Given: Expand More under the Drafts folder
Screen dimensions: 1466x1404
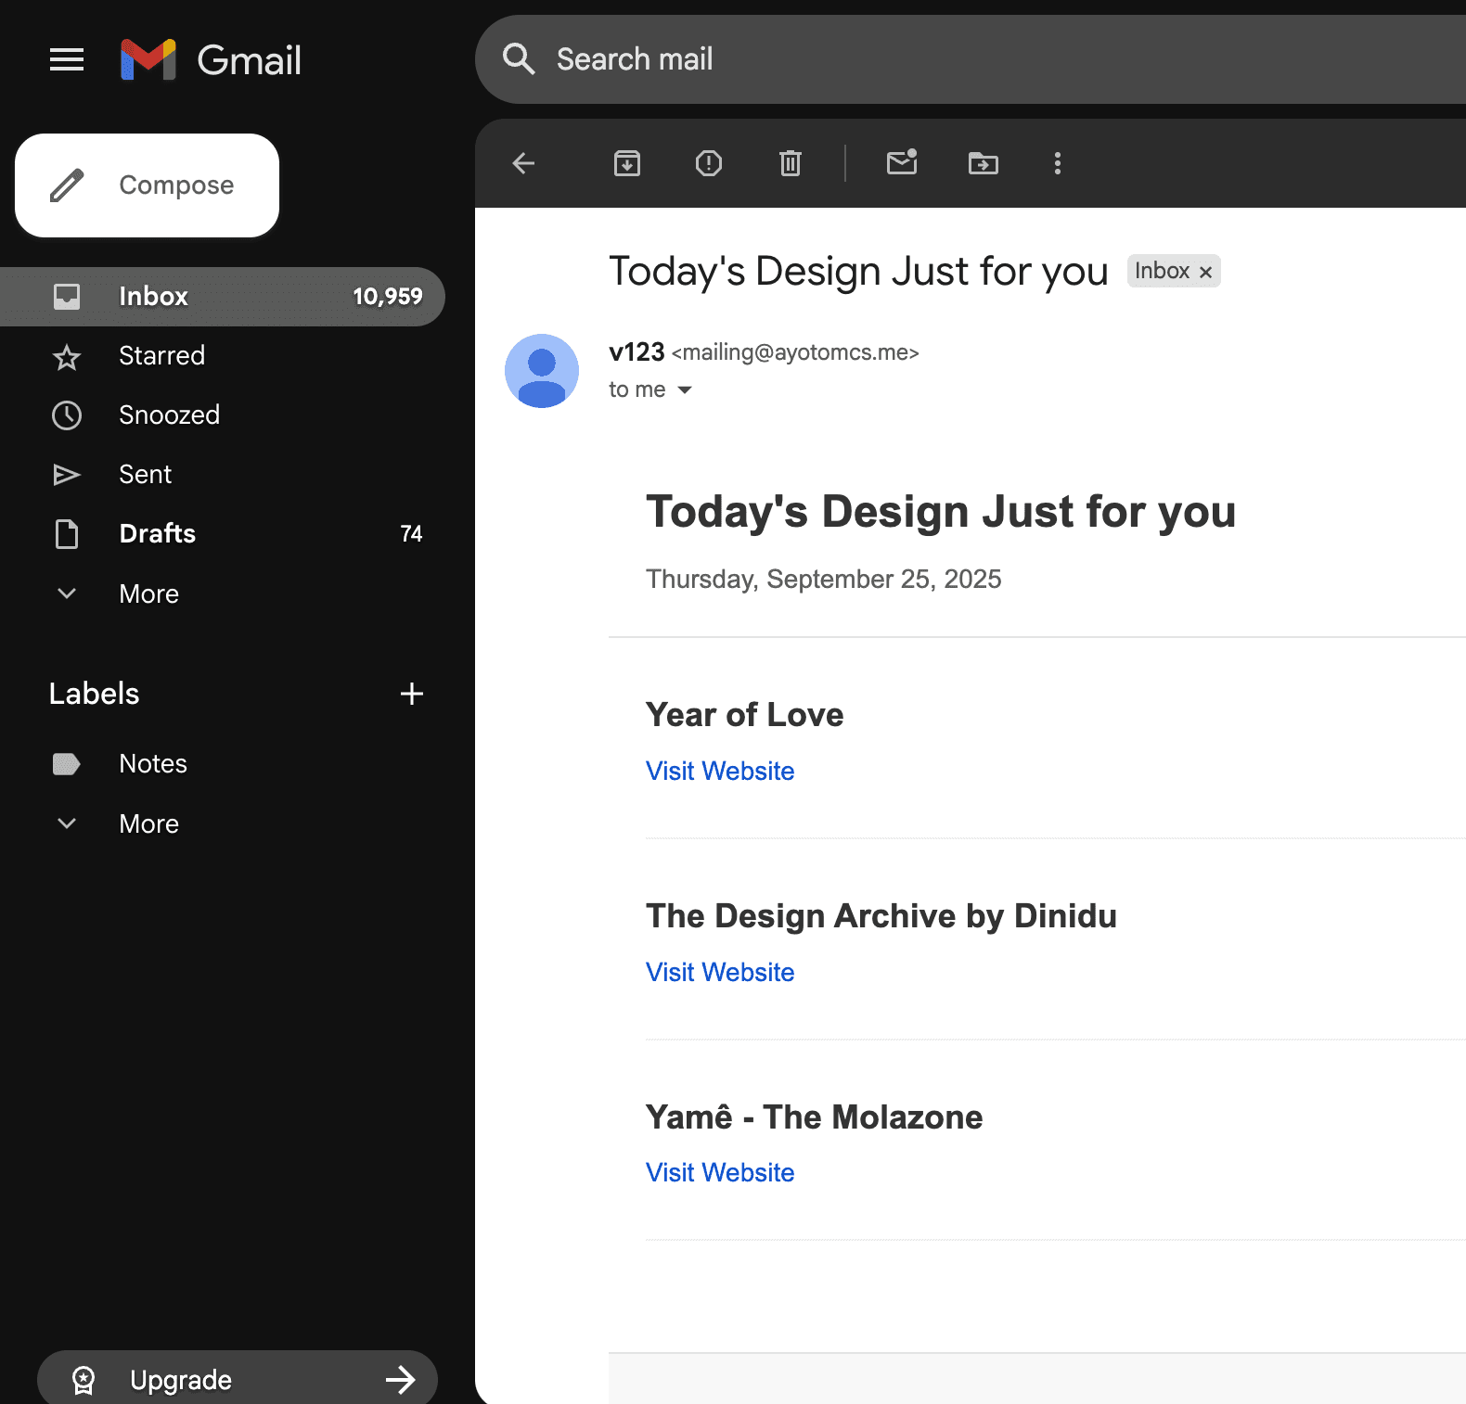Looking at the screenshot, I should (148, 594).
